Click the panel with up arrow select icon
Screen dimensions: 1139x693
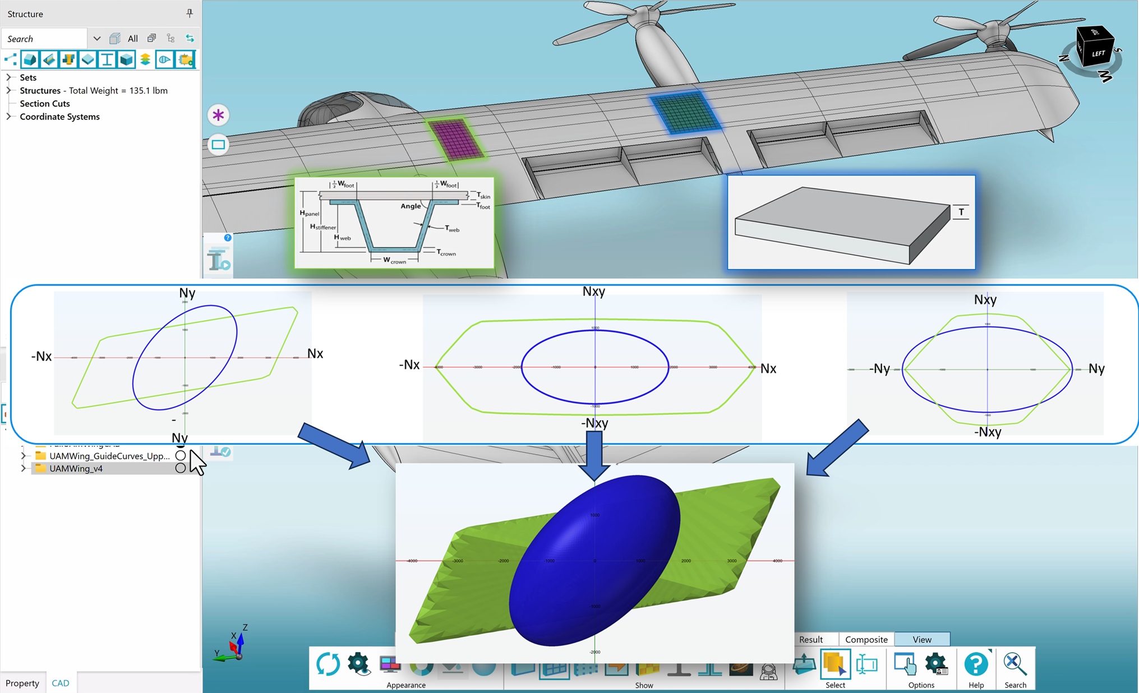coord(804,664)
